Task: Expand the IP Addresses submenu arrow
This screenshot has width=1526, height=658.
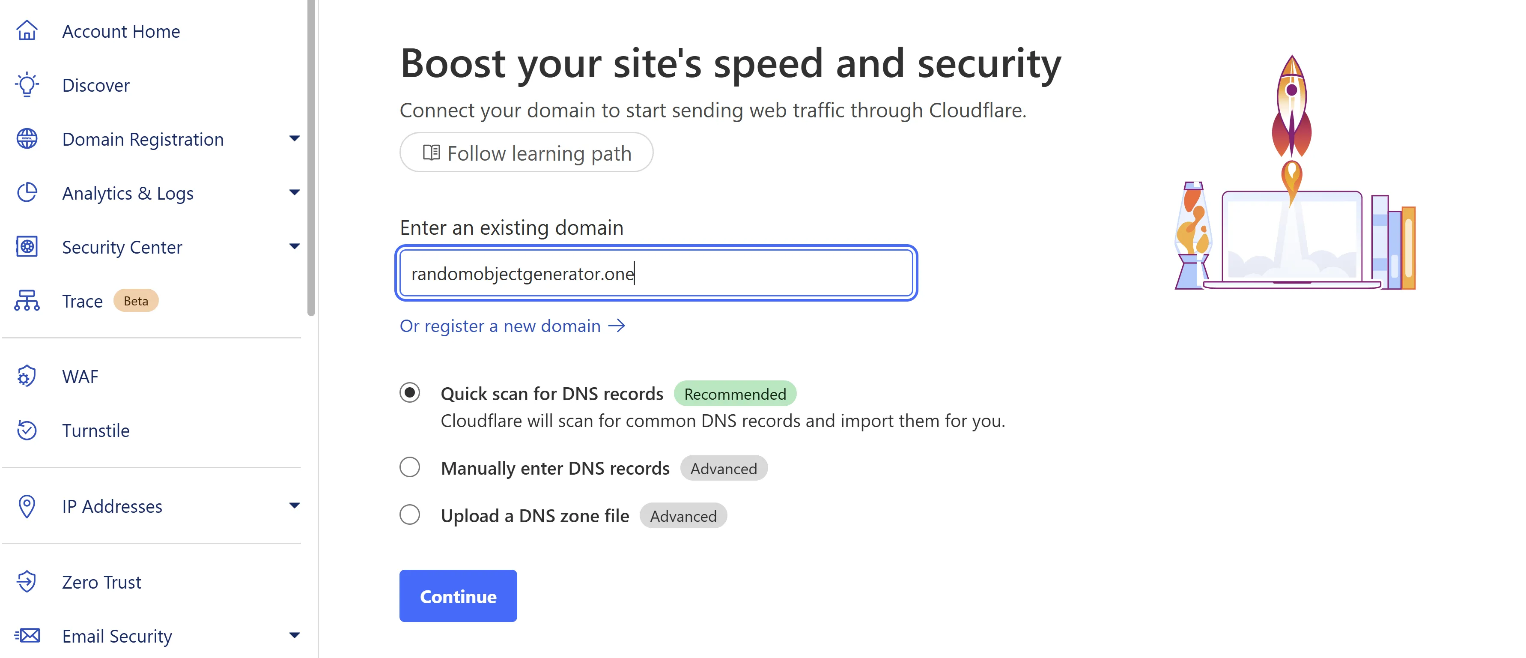Action: [295, 505]
